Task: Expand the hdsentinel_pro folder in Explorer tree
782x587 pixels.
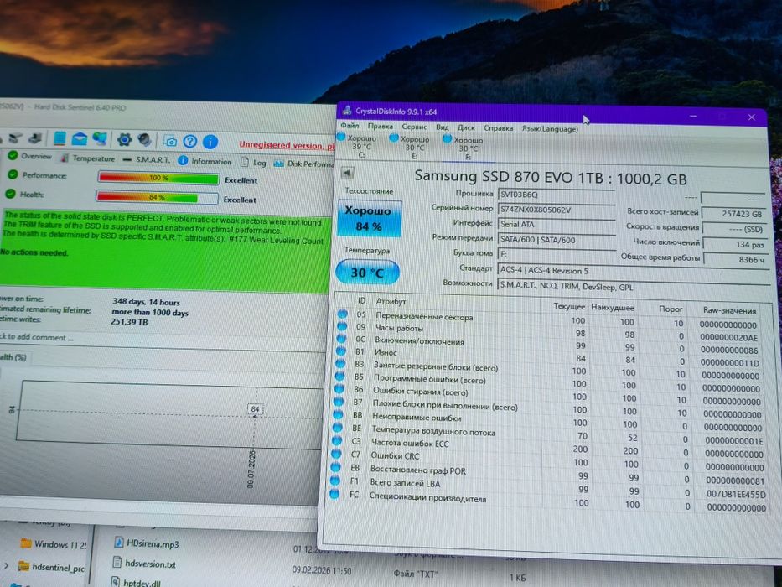Action: (x=7, y=565)
